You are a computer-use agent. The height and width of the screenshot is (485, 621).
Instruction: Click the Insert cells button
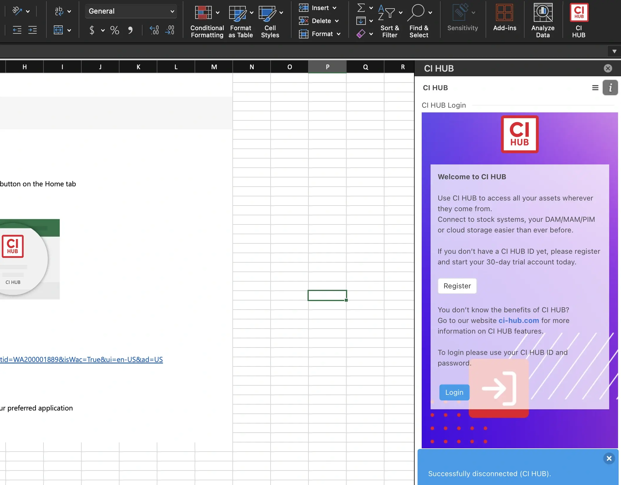[x=314, y=8]
